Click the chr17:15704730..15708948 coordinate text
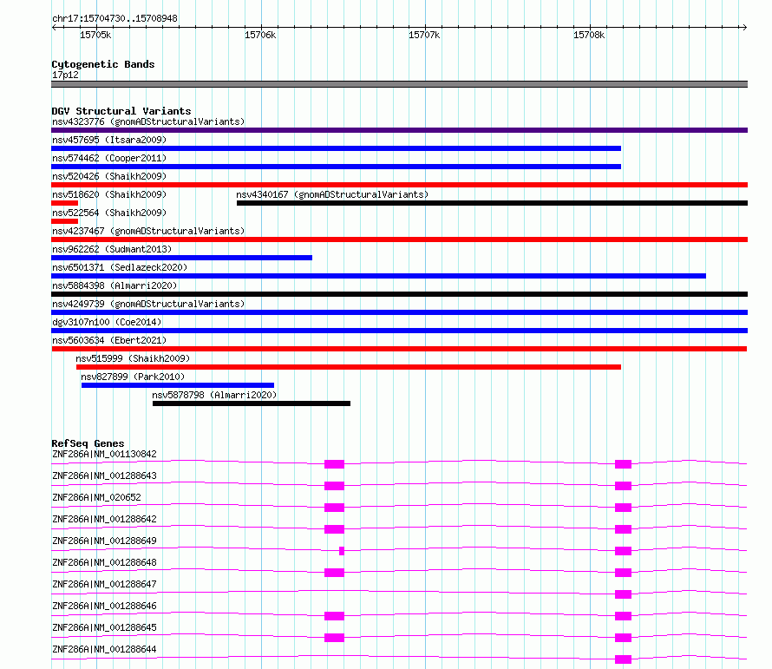The height and width of the screenshot is (669, 772). pyautogui.click(x=114, y=18)
